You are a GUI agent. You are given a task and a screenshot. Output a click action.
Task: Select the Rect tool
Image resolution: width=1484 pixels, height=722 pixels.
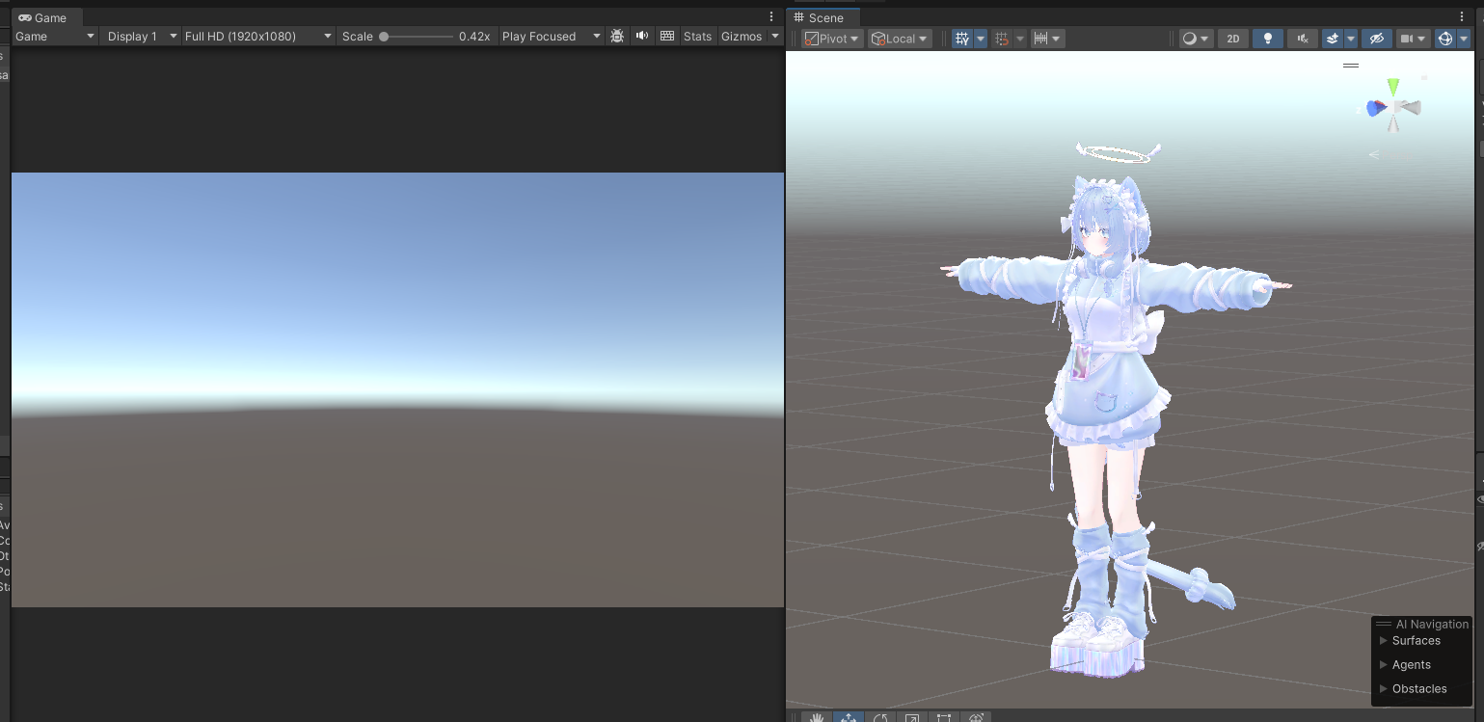(944, 717)
